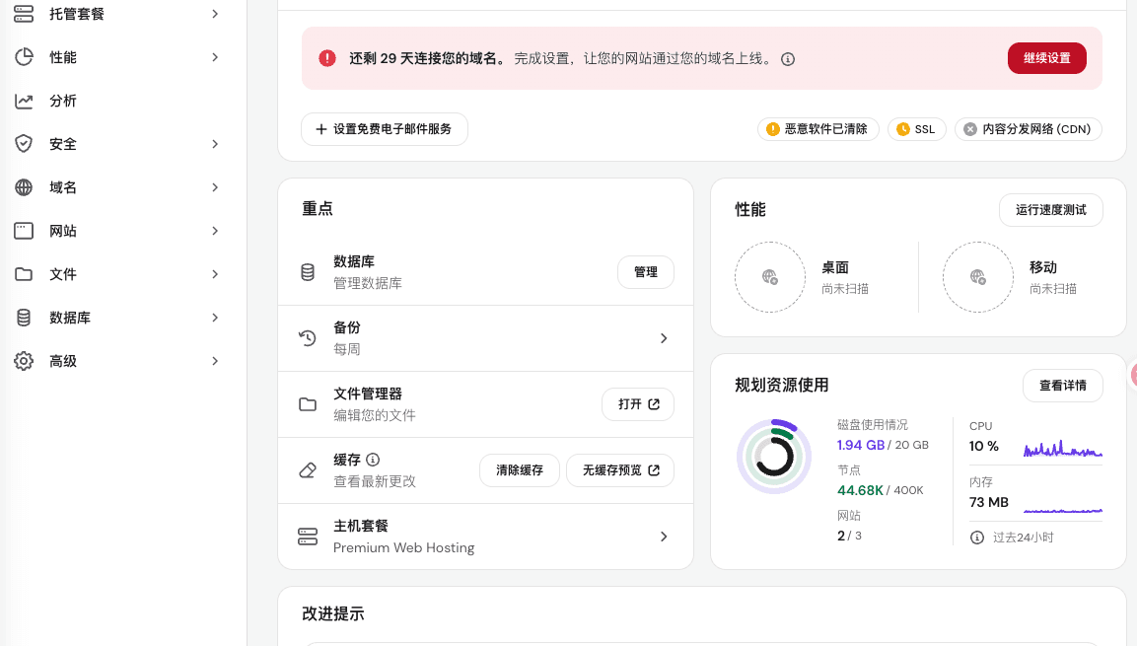
Task: Open the 备份 row chevron
Action: coord(664,338)
